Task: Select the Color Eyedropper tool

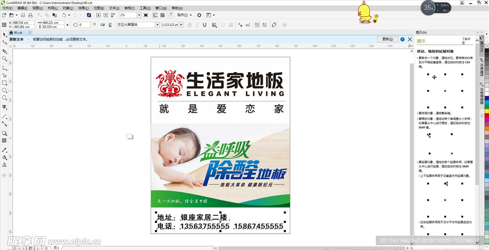Action: click(4, 150)
